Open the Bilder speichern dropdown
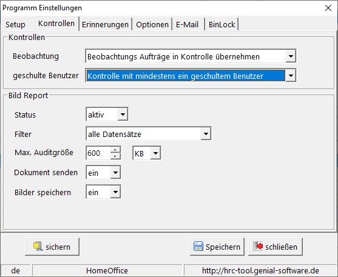 [115, 192]
